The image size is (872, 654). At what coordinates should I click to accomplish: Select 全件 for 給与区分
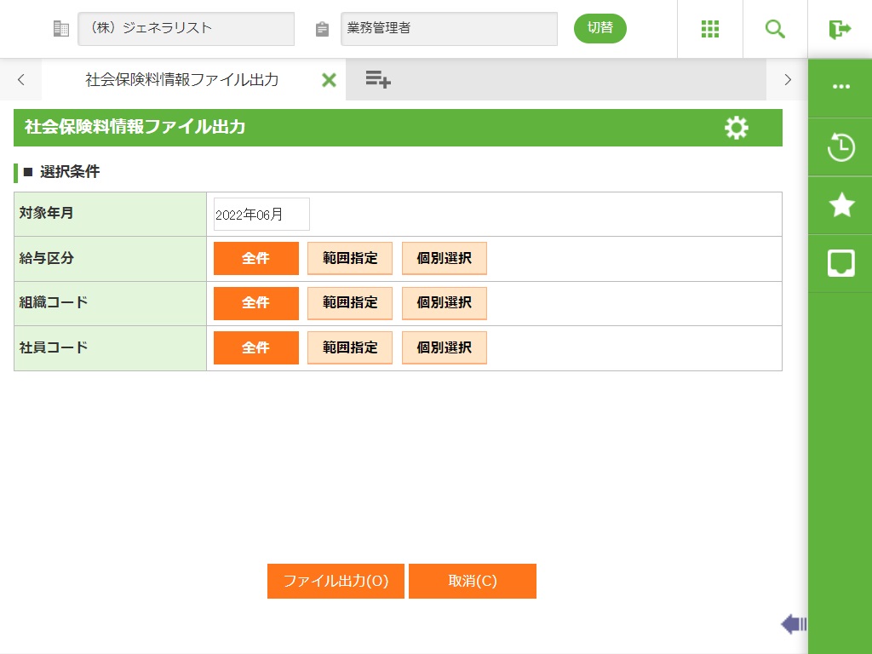(x=255, y=259)
